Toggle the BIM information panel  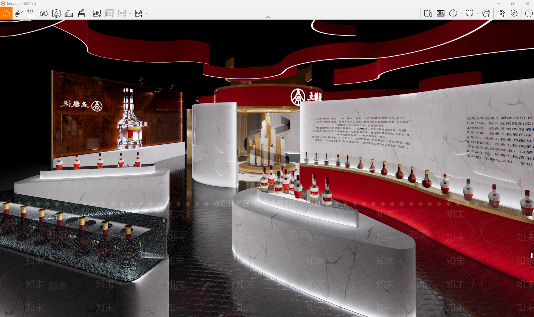point(31,13)
